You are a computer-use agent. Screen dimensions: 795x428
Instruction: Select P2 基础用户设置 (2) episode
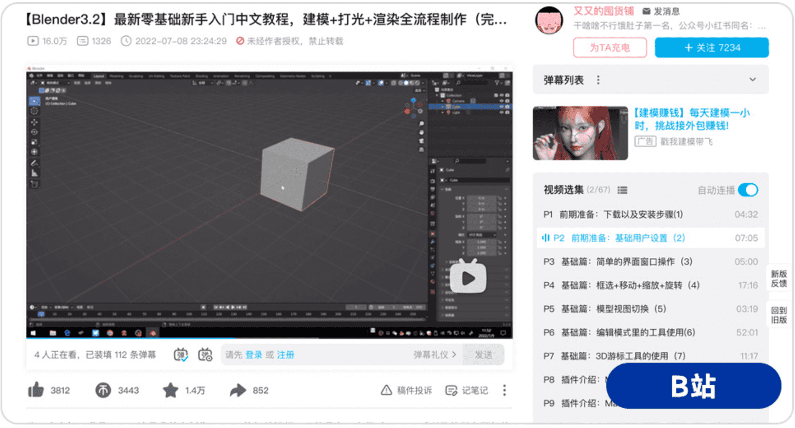651,238
